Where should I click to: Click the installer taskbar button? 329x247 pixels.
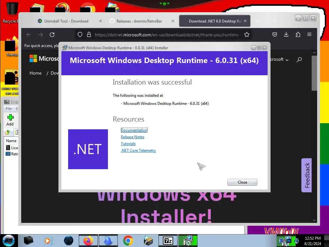coord(188,241)
